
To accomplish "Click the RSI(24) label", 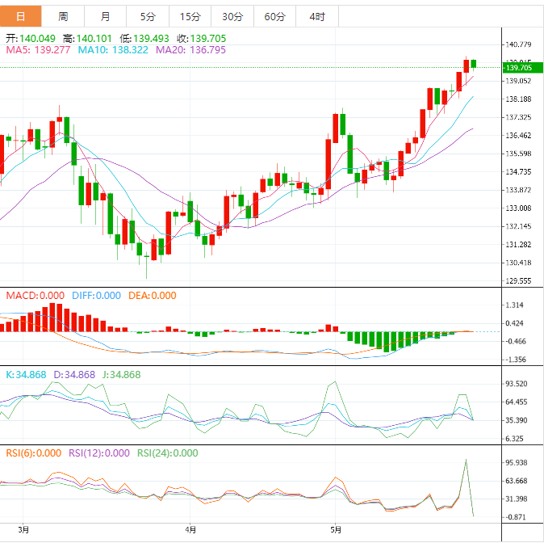I will click(165, 453).
